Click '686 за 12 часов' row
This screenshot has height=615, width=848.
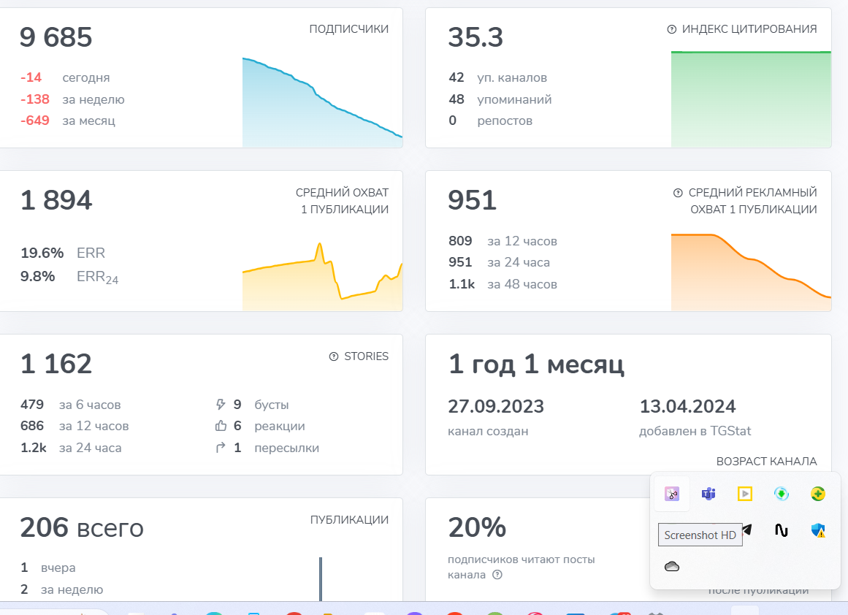pyautogui.click(x=75, y=426)
